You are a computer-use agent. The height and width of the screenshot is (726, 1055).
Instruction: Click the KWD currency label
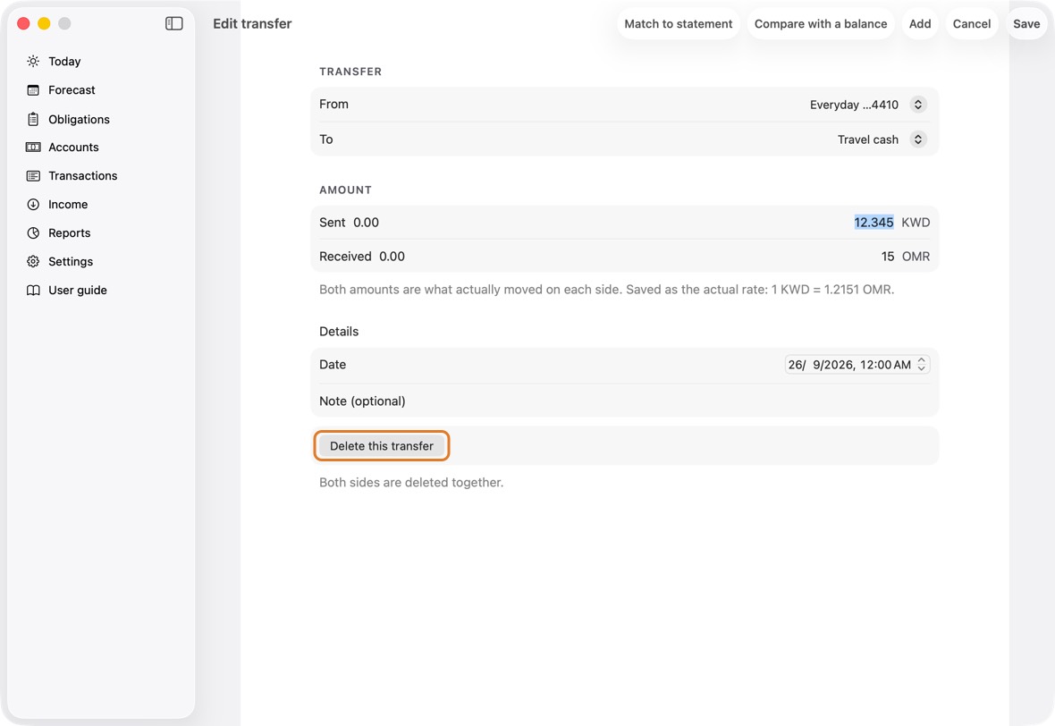(916, 222)
